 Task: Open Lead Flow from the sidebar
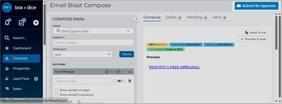tap(21, 79)
